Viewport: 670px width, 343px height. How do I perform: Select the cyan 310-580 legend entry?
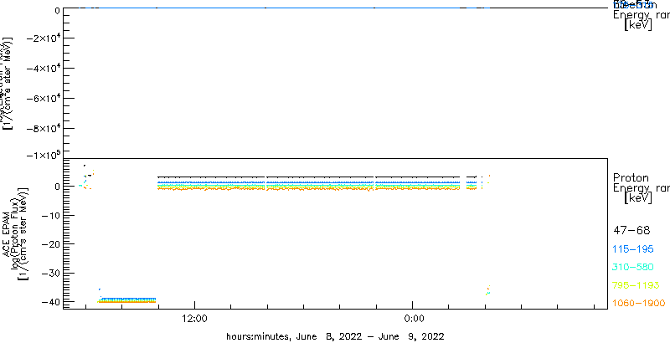tap(633, 268)
